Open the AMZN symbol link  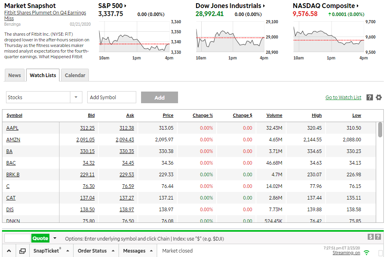coord(13,139)
